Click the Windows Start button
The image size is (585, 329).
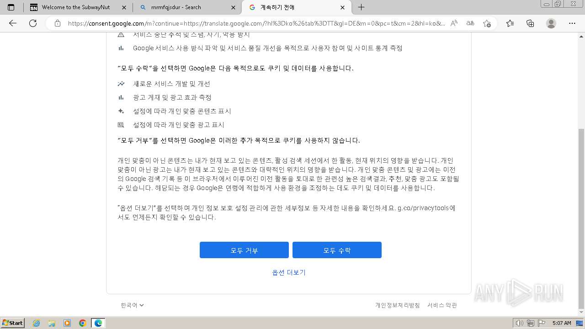[x=12, y=323]
